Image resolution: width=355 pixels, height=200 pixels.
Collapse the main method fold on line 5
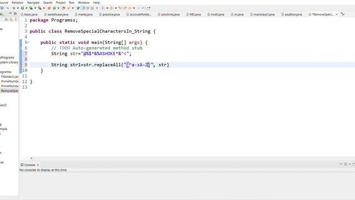click(28, 42)
